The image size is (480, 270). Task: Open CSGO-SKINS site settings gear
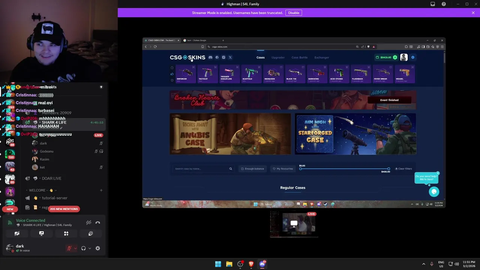(x=413, y=57)
